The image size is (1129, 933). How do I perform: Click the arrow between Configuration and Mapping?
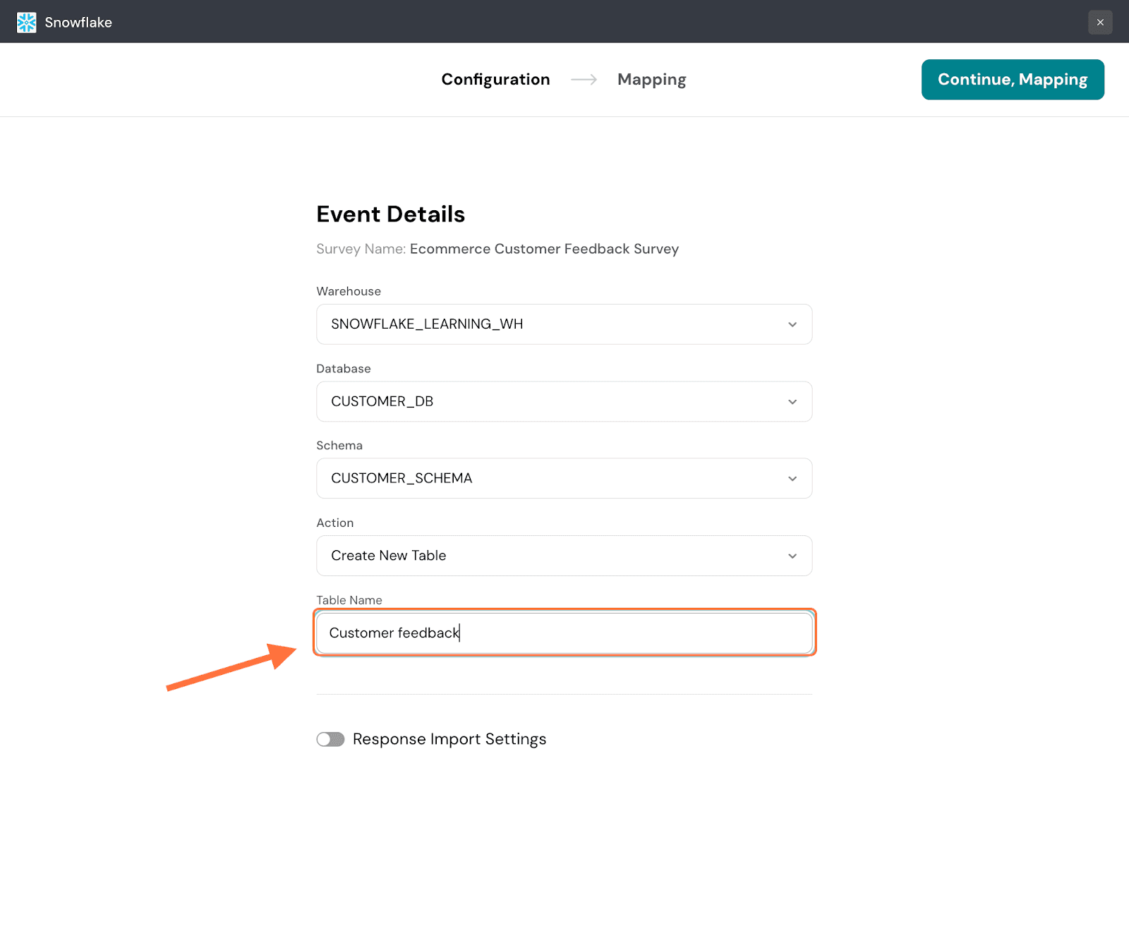click(x=584, y=80)
